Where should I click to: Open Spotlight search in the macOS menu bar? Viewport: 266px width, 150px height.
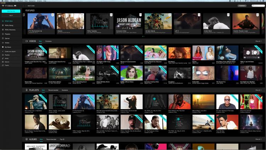[260, 1]
